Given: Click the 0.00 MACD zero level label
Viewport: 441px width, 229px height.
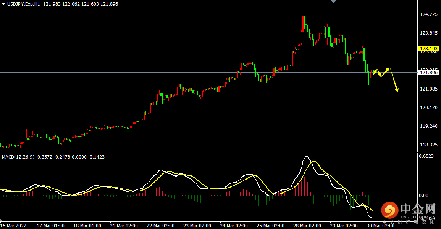Looking at the screenshot, I should point(424,196).
